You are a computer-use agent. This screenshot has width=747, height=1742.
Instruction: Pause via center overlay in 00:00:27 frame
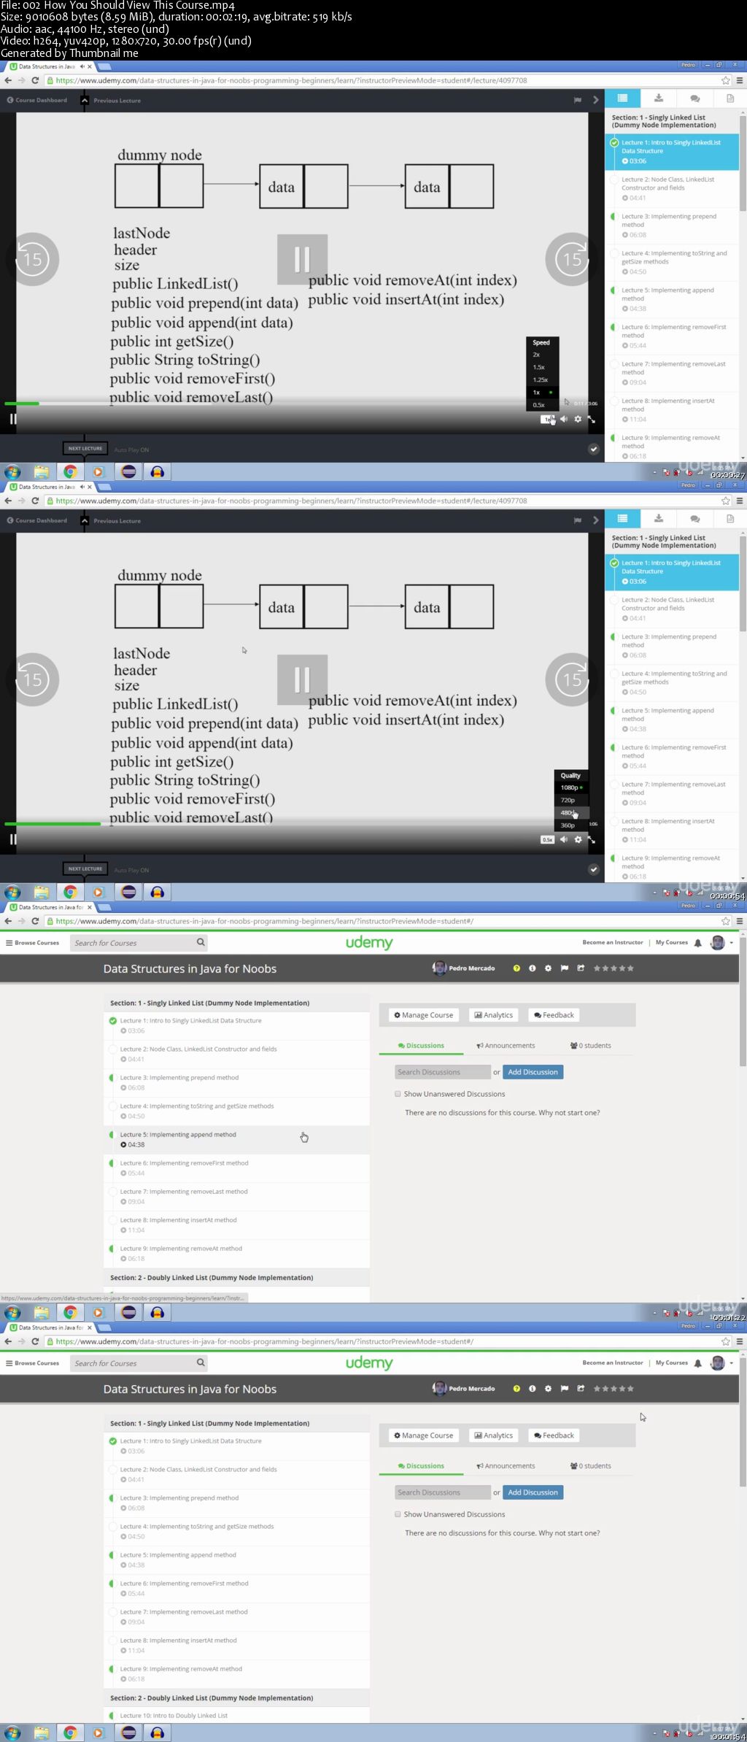[302, 259]
